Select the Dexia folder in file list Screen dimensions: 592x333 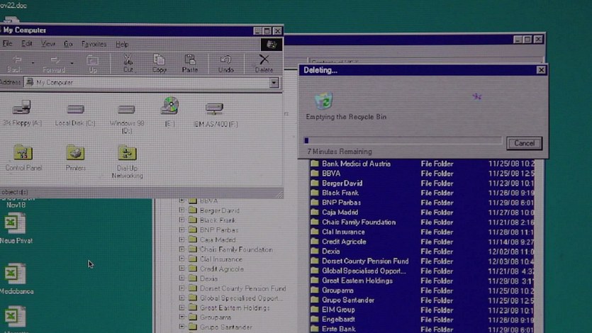pyautogui.click(x=330, y=251)
